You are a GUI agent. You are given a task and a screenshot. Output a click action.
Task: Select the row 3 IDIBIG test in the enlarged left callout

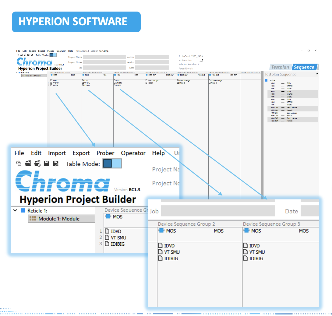pos(115,244)
